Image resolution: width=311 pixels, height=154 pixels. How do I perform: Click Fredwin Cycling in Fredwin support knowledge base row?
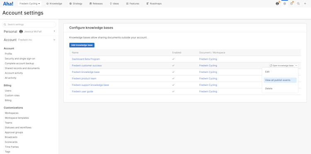[x=208, y=85]
